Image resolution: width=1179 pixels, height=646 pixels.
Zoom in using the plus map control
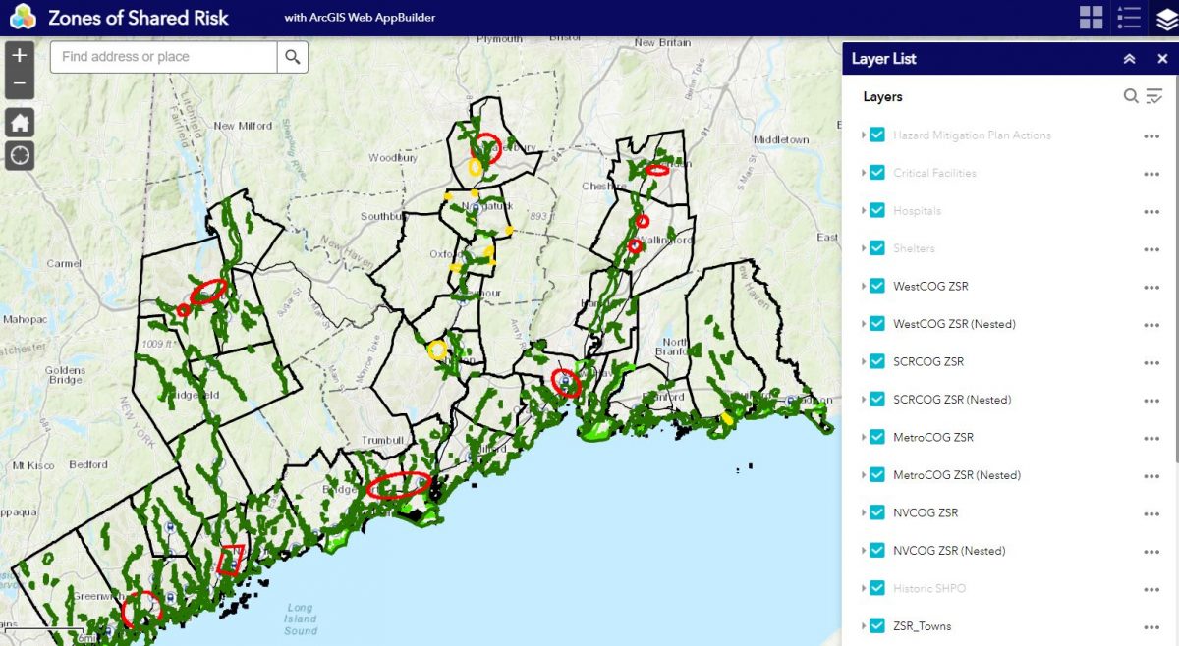18,55
